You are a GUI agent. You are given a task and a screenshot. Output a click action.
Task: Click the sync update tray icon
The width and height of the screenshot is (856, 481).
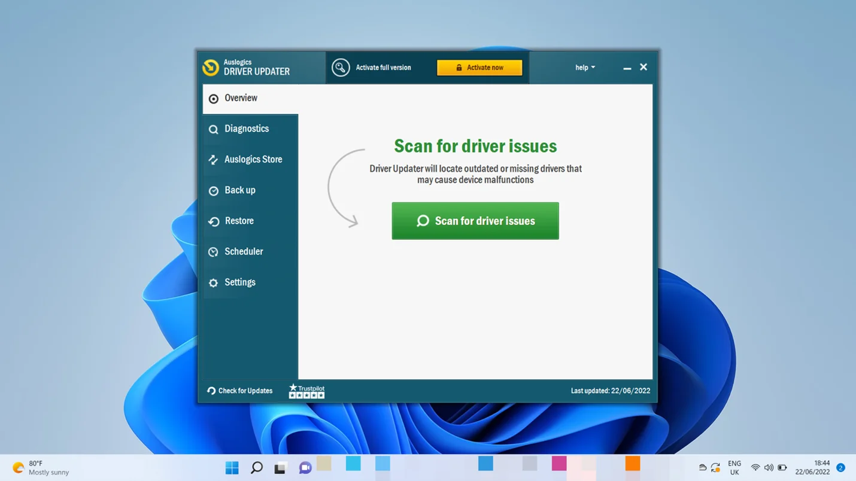[x=715, y=468]
